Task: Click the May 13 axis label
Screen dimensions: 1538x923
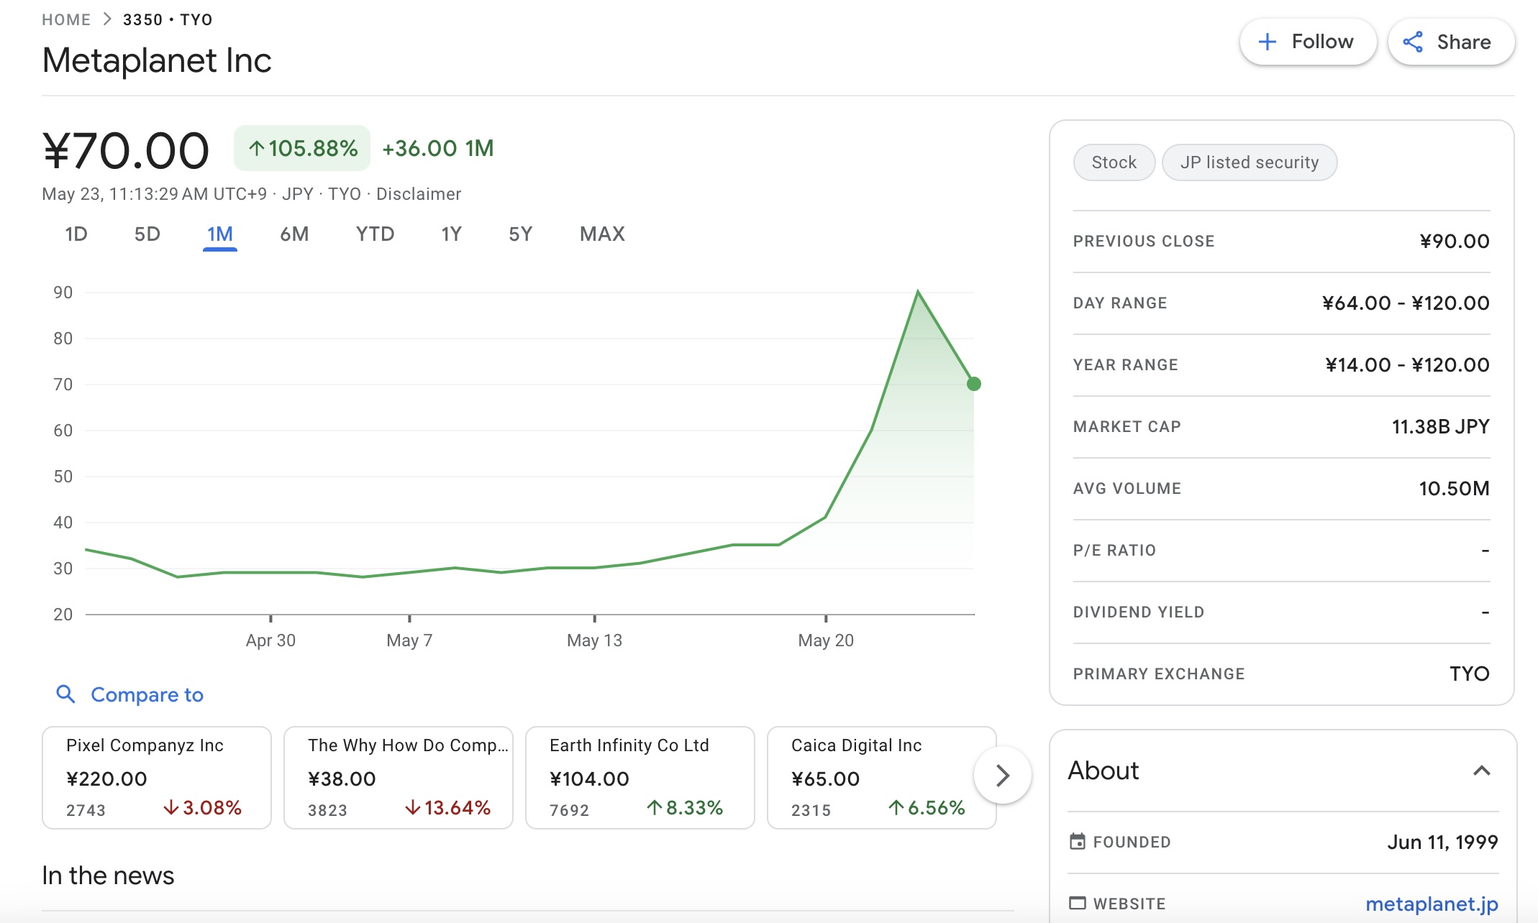Action: coord(594,640)
